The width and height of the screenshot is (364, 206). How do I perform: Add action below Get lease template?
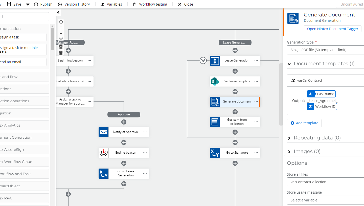tap(235, 92)
